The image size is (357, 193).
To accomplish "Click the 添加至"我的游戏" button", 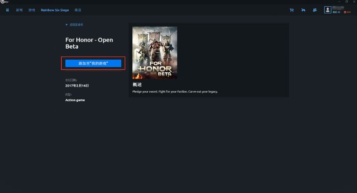I will click(x=93, y=63).
